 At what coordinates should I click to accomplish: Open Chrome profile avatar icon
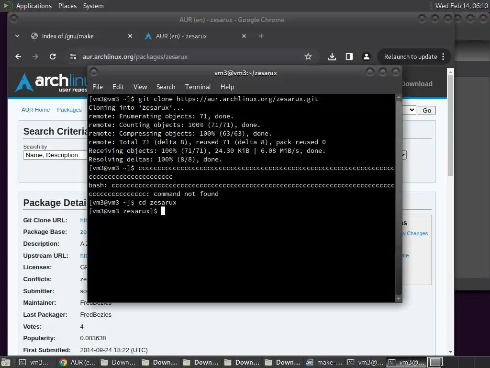[367, 57]
